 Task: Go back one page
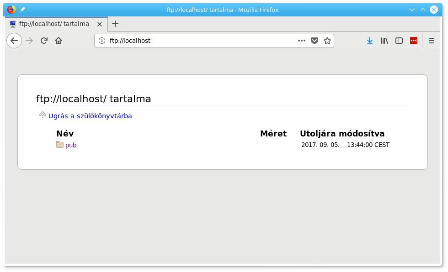coord(14,41)
